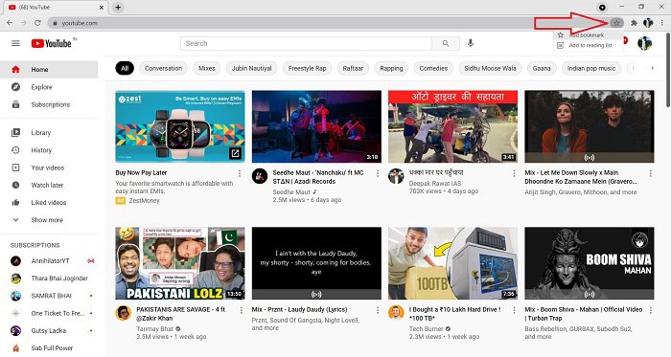
Task: Open Liked videos in sidebar
Action: [49, 203]
